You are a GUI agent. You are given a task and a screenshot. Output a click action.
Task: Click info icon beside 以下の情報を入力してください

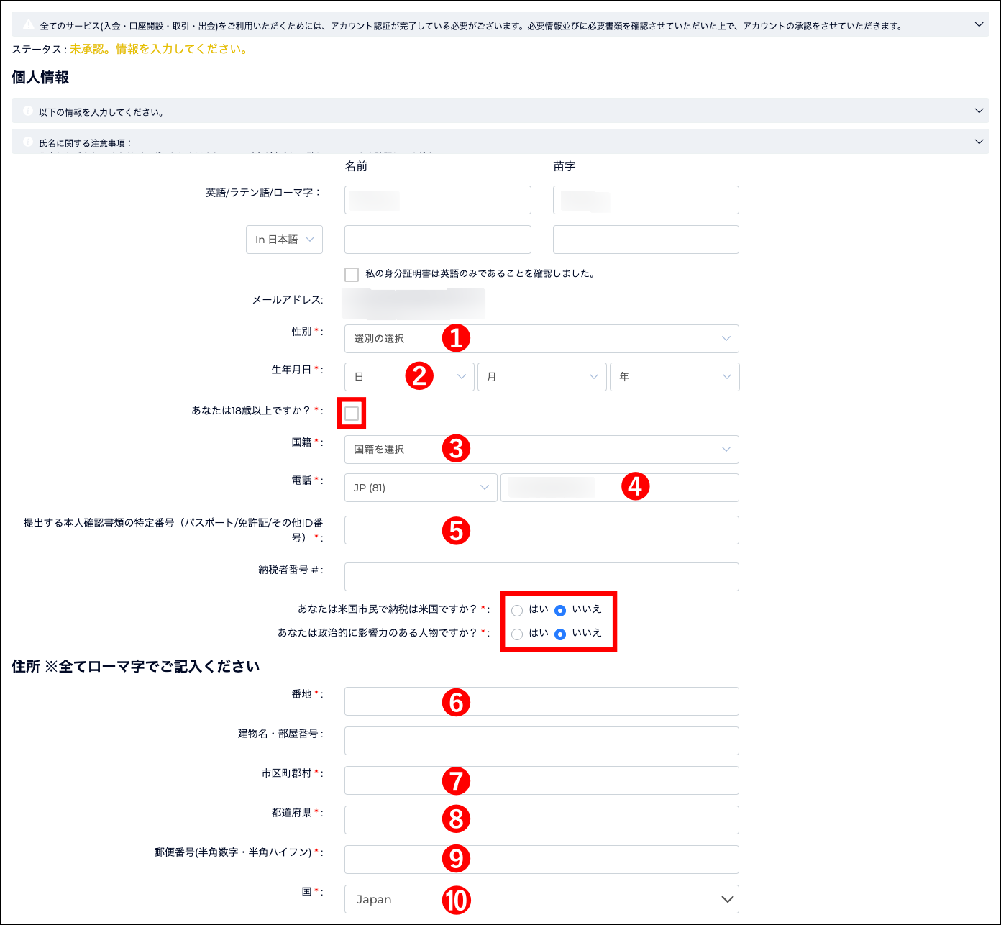(28, 111)
